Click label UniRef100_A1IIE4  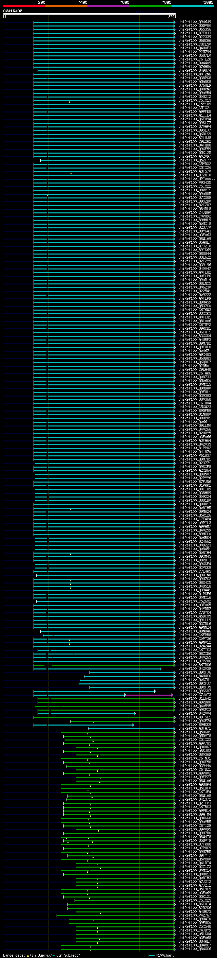[x=194, y=115]
